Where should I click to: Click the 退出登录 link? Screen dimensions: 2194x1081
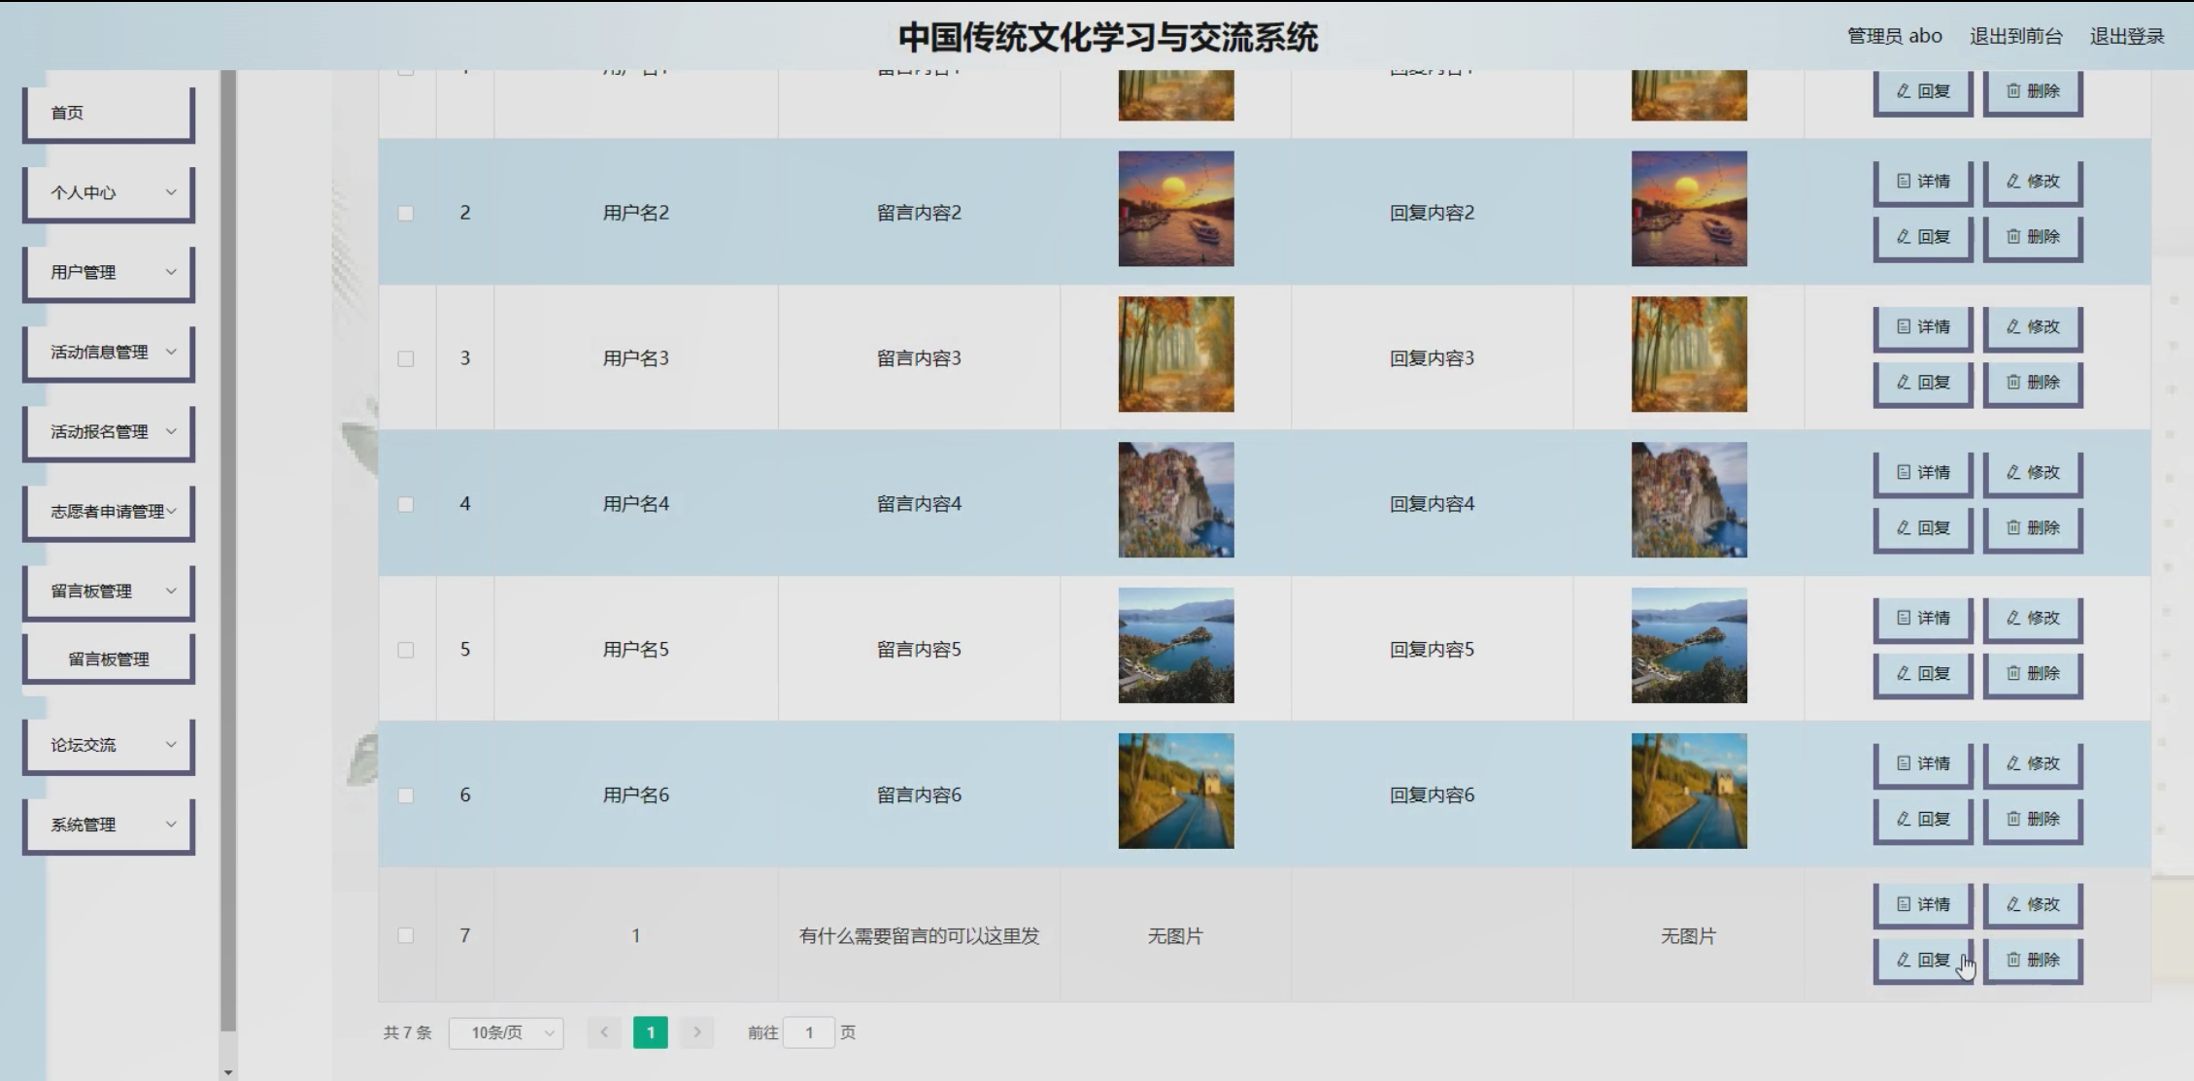[x=2126, y=36]
